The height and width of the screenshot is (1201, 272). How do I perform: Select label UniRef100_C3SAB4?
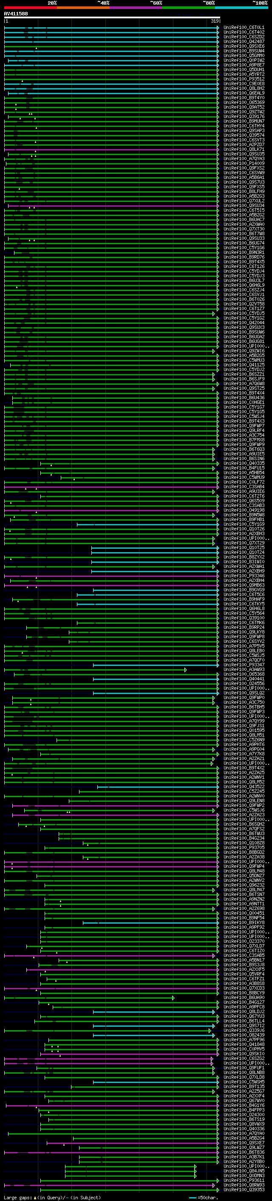[x=244, y=487]
